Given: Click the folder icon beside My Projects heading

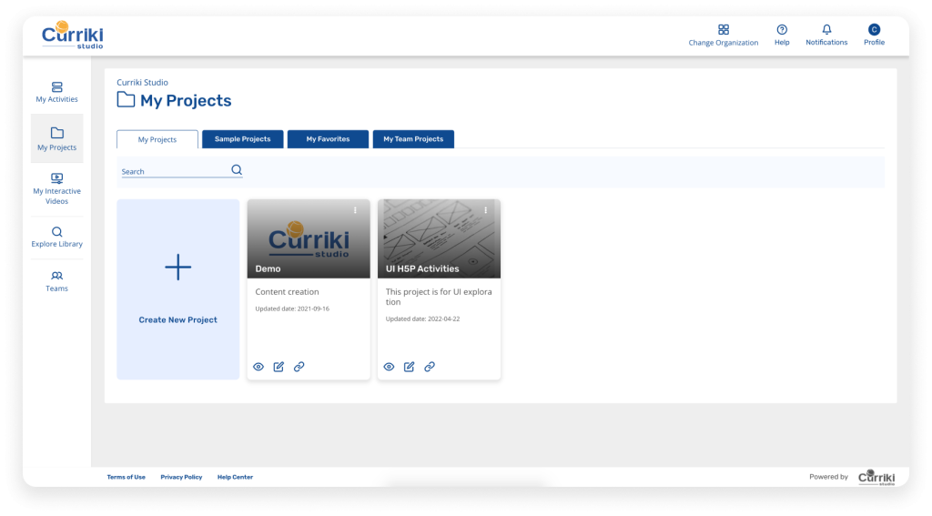Looking at the screenshot, I should click(x=126, y=99).
